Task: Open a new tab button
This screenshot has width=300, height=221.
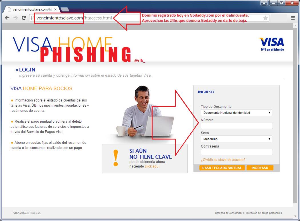Action: coord(65,9)
